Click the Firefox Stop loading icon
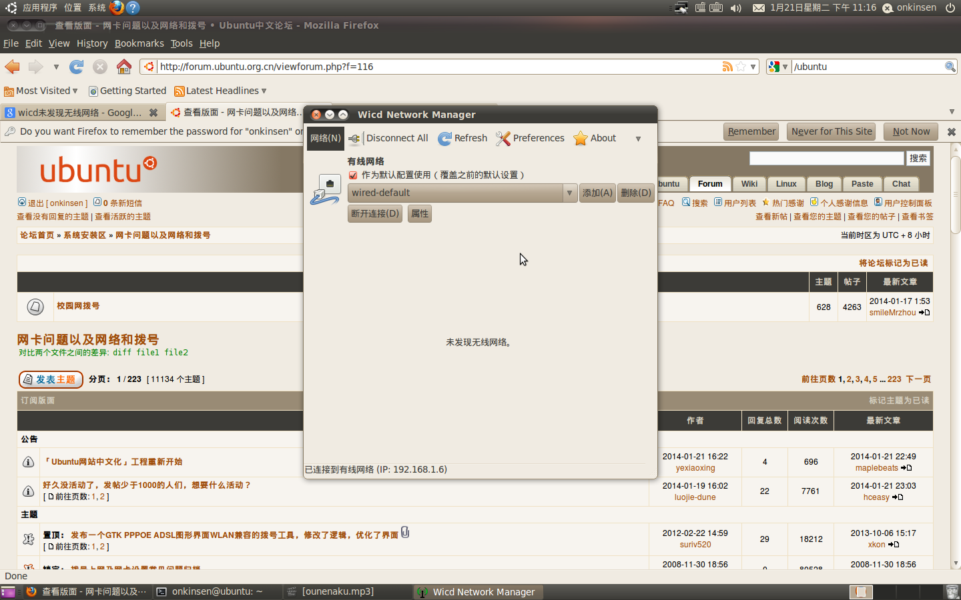Screen dimensions: 961x600 tap(100, 67)
